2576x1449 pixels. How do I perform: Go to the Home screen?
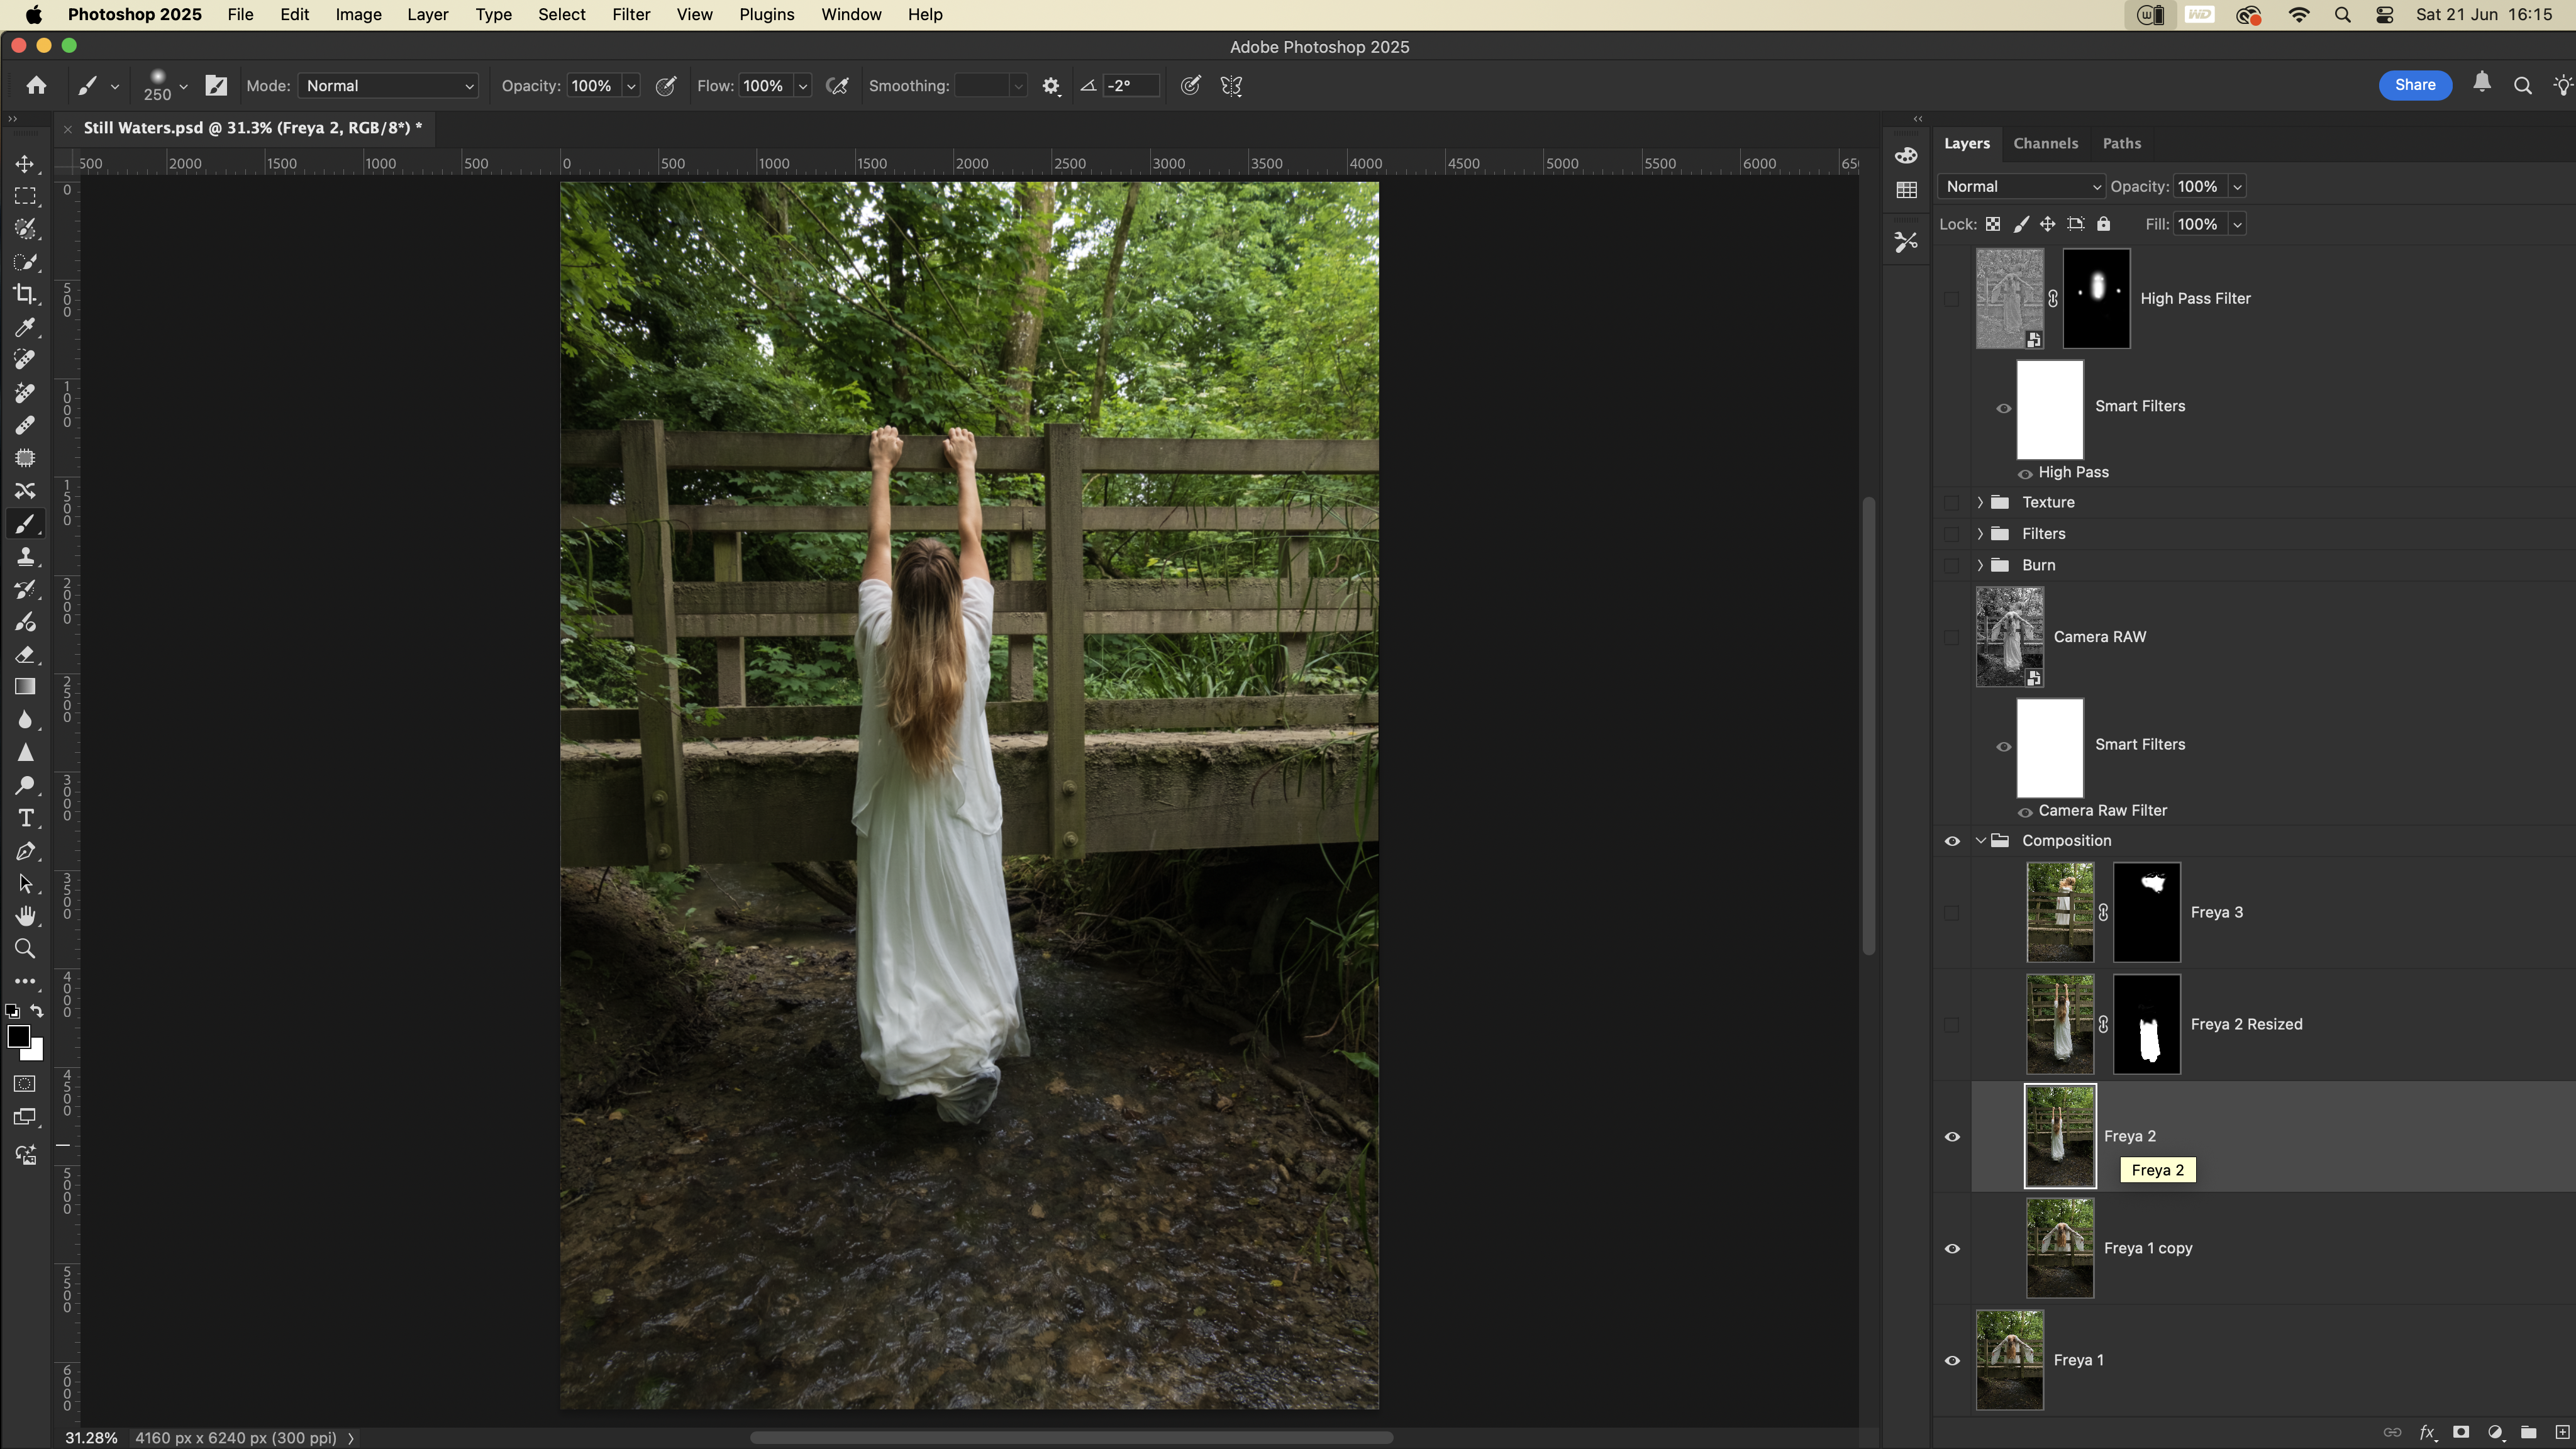tap(36, 86)
